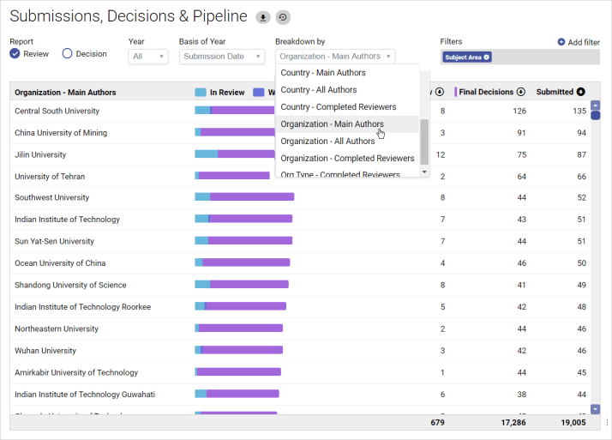The width and height of the screenshot is (612, 440).
Task: Click the Central South University row
Action: tap(57, 112)
